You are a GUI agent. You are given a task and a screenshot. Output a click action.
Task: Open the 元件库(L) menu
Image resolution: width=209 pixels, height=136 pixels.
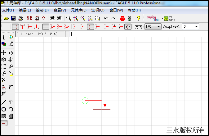coord(78,10)
